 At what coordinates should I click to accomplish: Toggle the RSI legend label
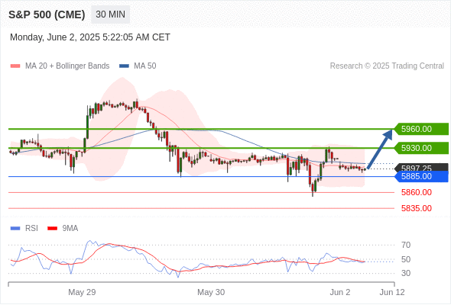(x=31, y=229)
